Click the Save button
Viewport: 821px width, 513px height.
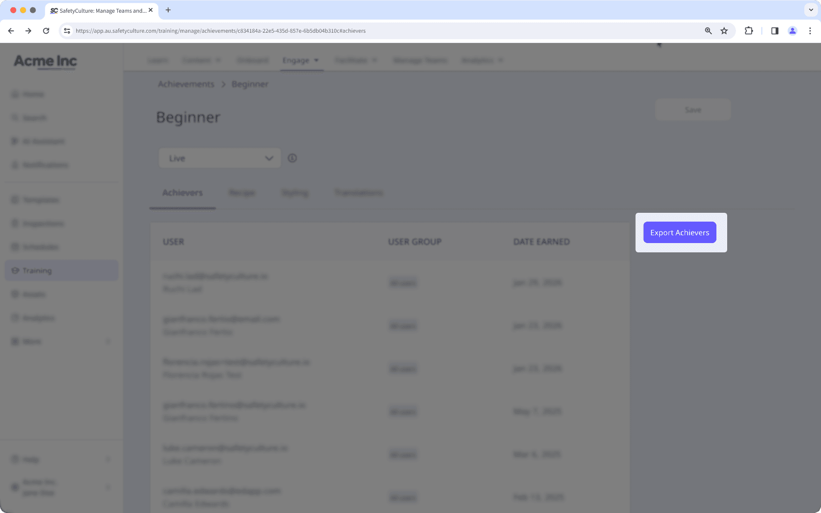tap(692, 109)
